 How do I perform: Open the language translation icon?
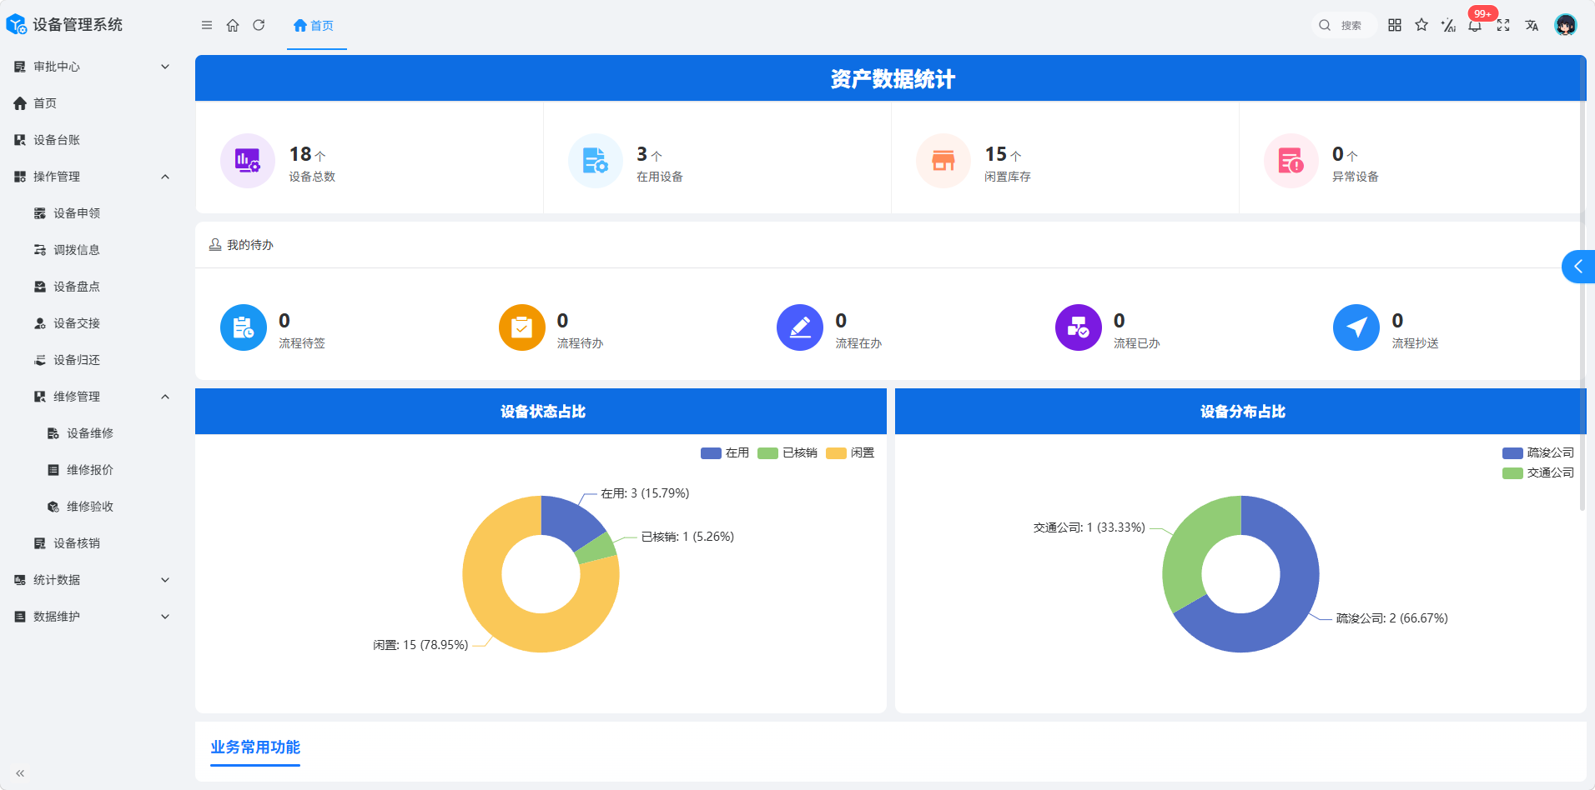1532,25
